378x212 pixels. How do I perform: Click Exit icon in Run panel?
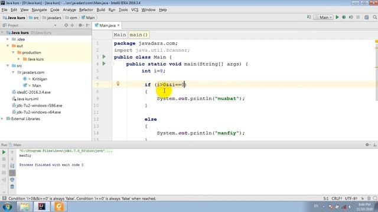tap(4, 180)
